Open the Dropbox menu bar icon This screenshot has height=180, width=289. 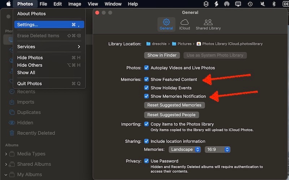[206, 4]
